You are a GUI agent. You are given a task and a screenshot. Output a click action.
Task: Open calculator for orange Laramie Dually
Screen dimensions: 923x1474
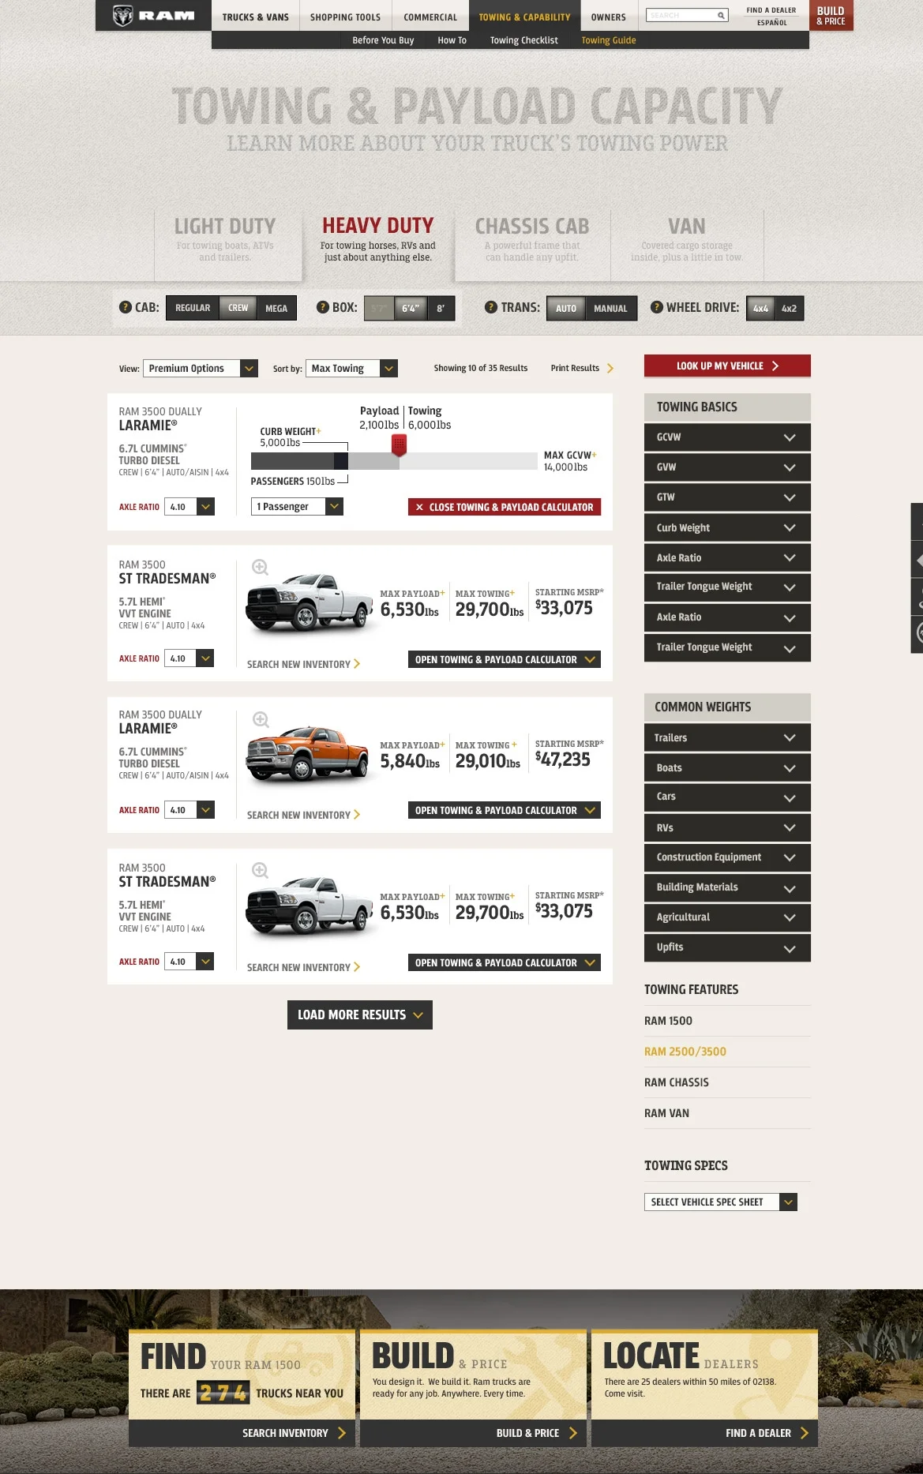click(x=505, y=810)
